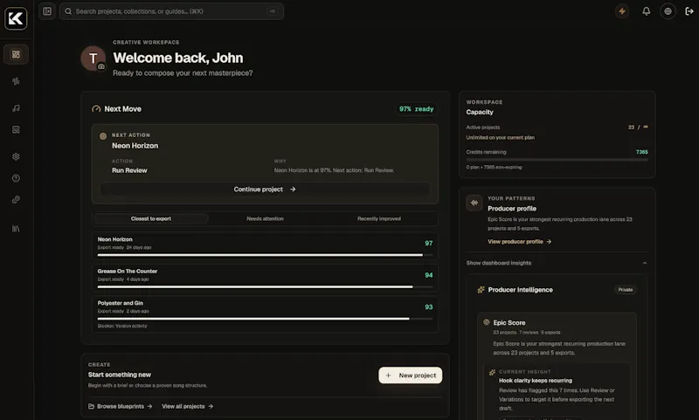Click the Hook clarity keeps recurring heading
Viewport: 699px width, 420px height.
click(x=536, y=381)
